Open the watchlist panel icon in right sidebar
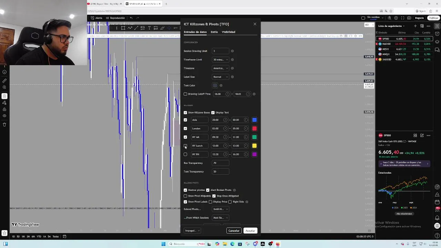This screenshot has height=248, width=441. tap(437, 26)
